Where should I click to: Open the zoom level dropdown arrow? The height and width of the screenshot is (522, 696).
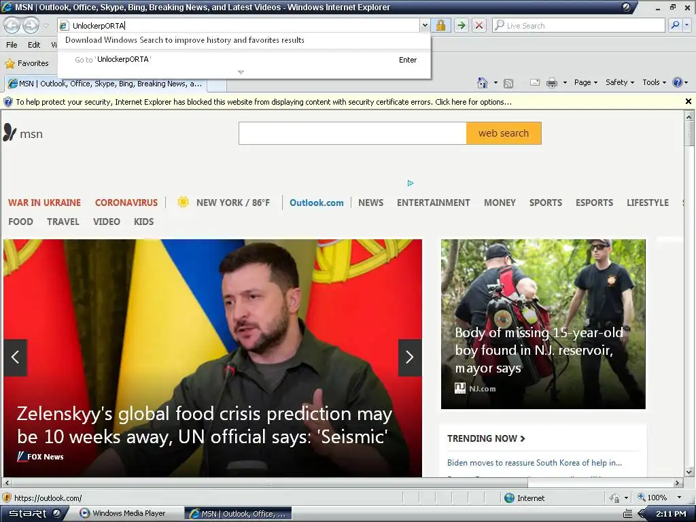679,498
